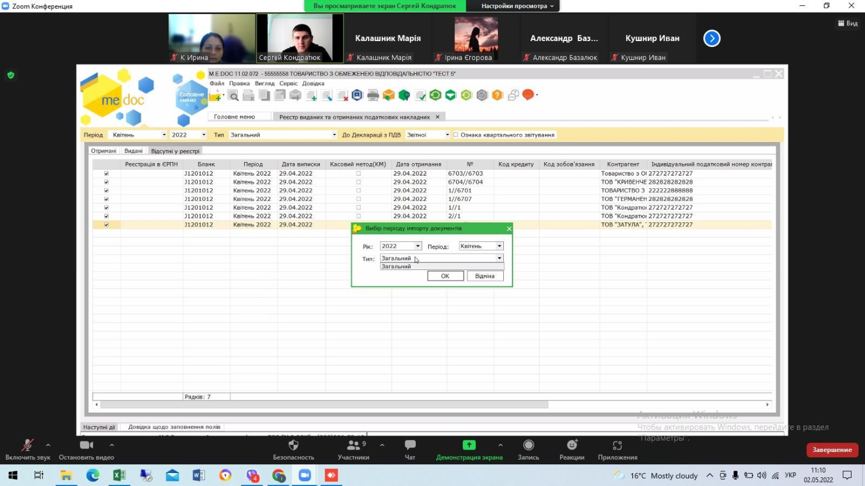
Task: Expand Zoom 'Настройки просмотра' view options
Action: coord(517,6)
